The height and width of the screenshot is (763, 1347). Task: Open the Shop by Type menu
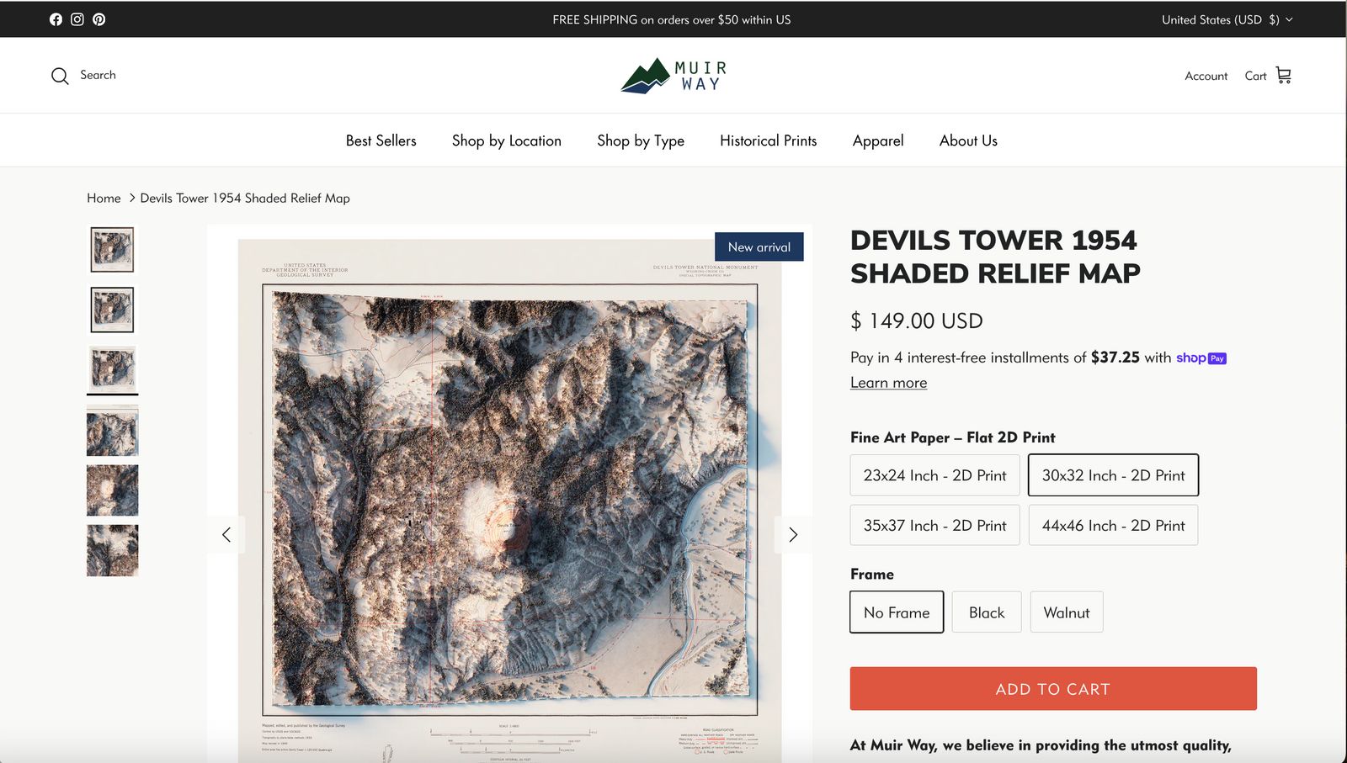[641, 140]
